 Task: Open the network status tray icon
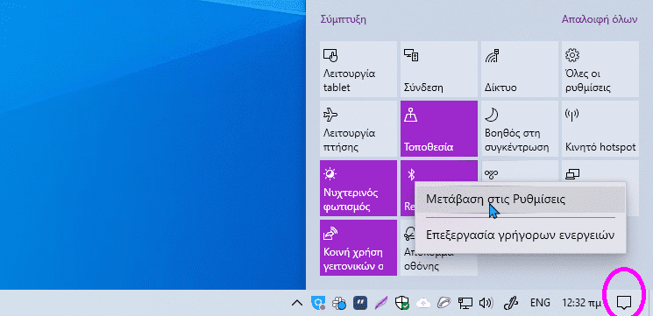[x=465, y=303]
